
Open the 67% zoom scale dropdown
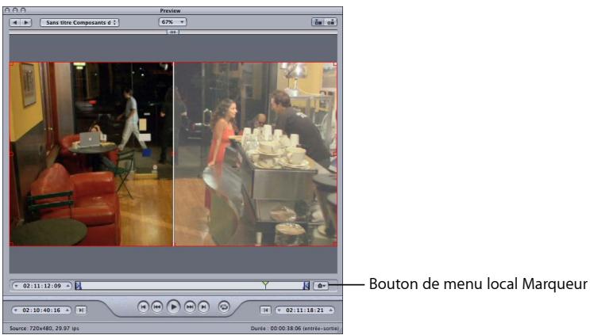[x=172, y=23]
